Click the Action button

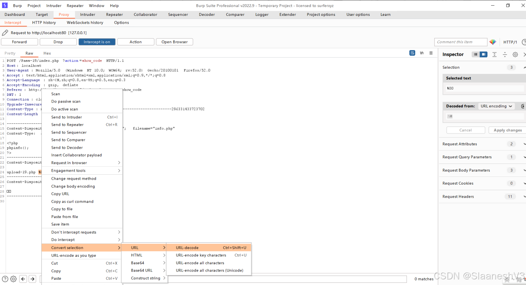[136, 42]
